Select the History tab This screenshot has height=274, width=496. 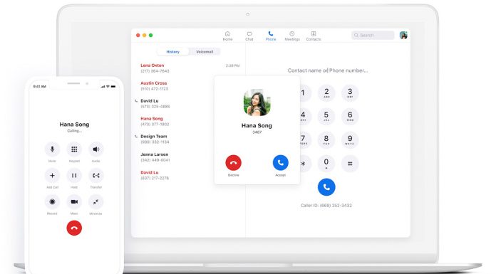(x=172, y=51)
